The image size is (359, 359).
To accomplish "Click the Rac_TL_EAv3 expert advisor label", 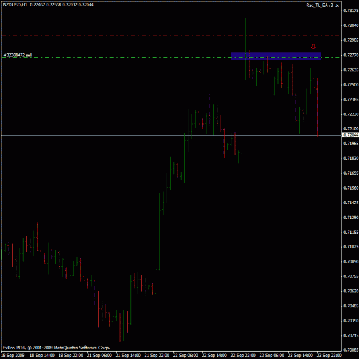I will pos(319,5).
